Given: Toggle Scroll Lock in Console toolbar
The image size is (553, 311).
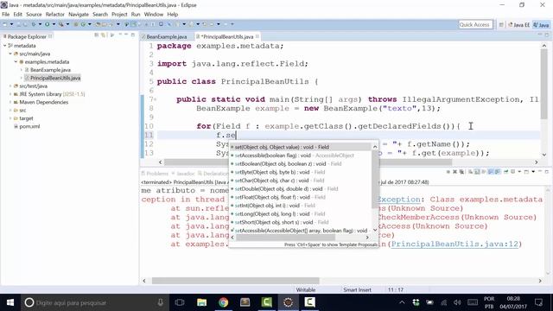Looking at the screenshot, I should 477,172.
